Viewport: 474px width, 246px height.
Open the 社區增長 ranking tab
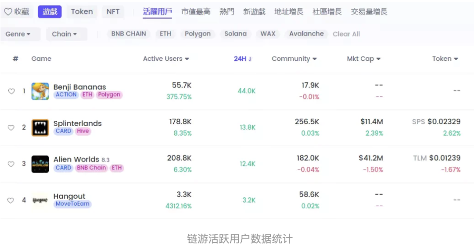[327, 12]
